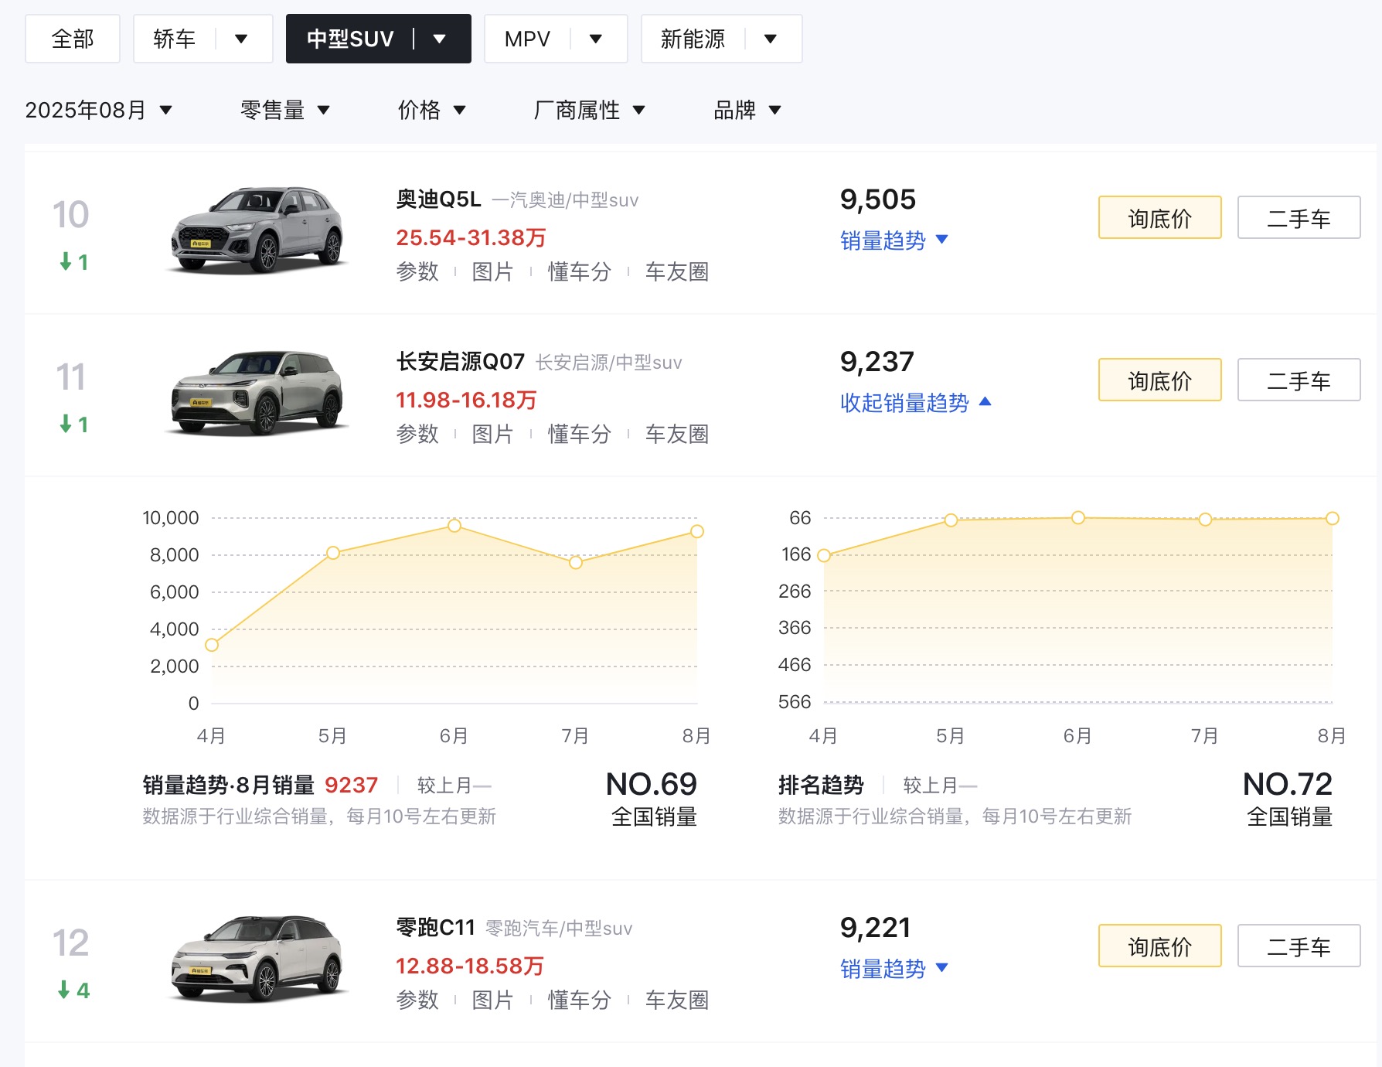Image resolution: width=1382 pixels, height=1067 pixels.
Task: Open the 奥迪Q5L car thumbnail
Action: pyautogui.click(x=257, y=230)
